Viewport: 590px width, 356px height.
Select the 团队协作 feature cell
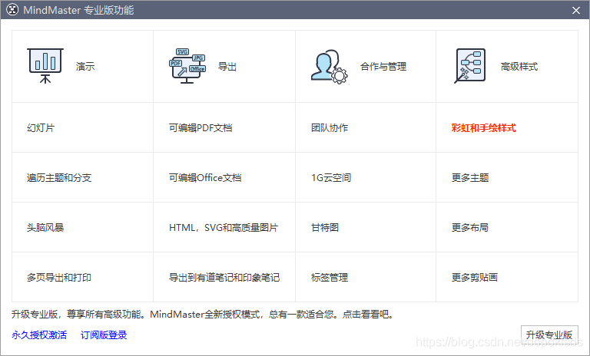[366, 127]
